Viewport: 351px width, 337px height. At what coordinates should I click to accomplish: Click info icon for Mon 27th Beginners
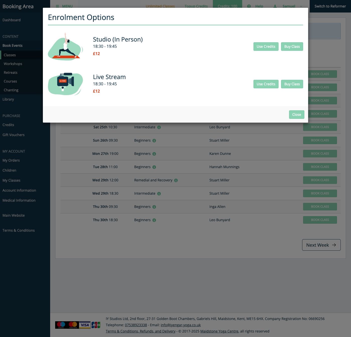coord(154,154)
